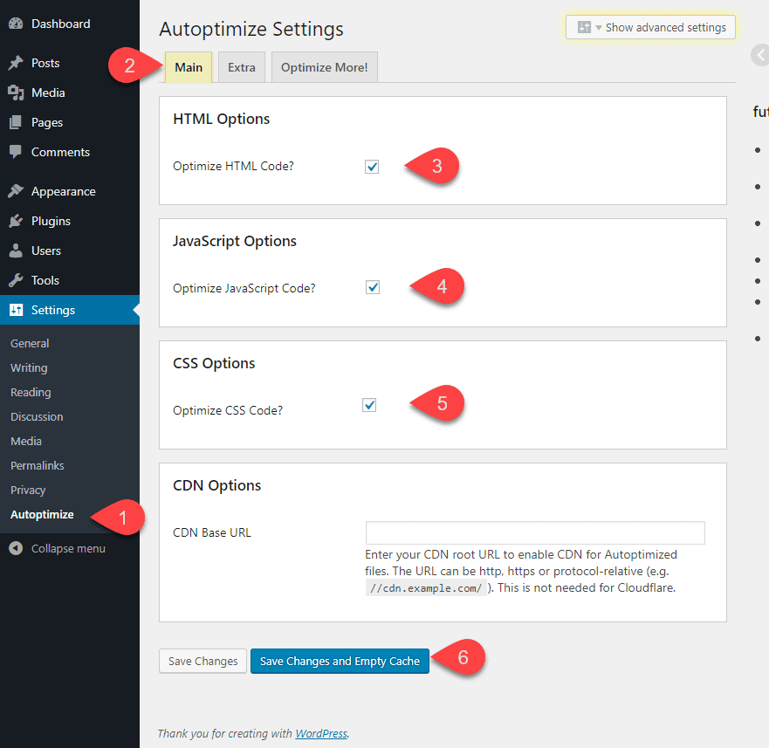The height and width of the screenshot is (748, 769).
Task: Open Media via its sidebar icon
Action: pyautogui.click(x=16, y=93)
